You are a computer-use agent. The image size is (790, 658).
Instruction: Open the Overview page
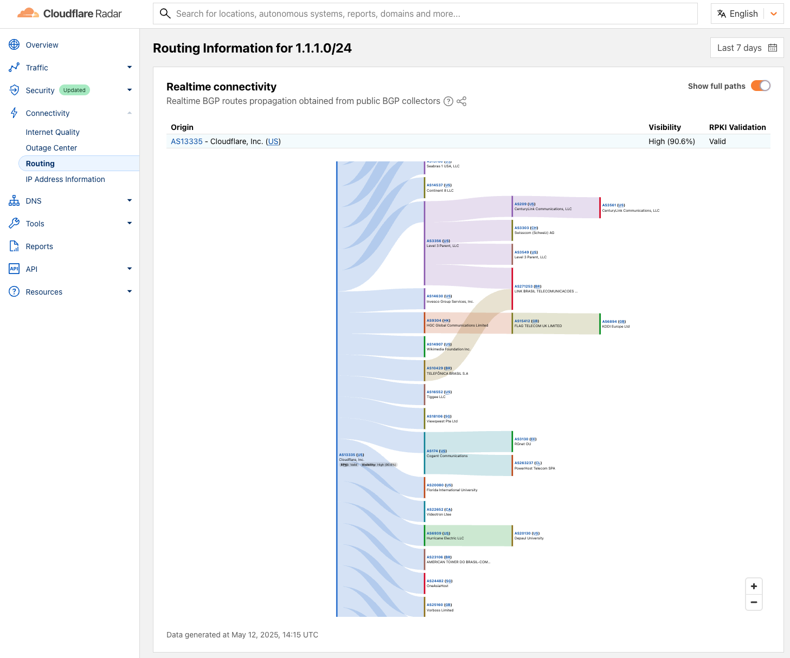click(x=42, y=45)
